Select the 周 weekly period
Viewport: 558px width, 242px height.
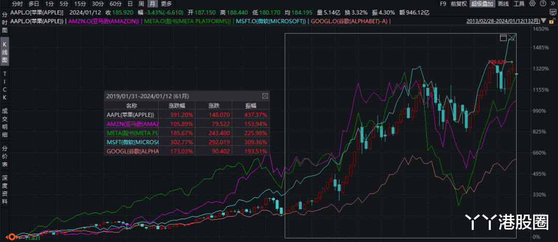click(141, 4)
